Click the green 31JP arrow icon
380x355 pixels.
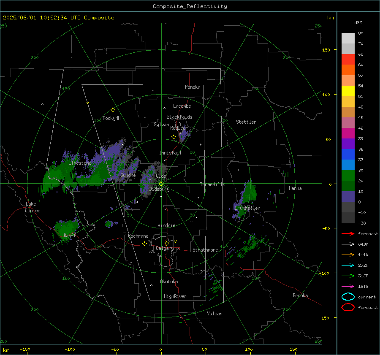348,276
